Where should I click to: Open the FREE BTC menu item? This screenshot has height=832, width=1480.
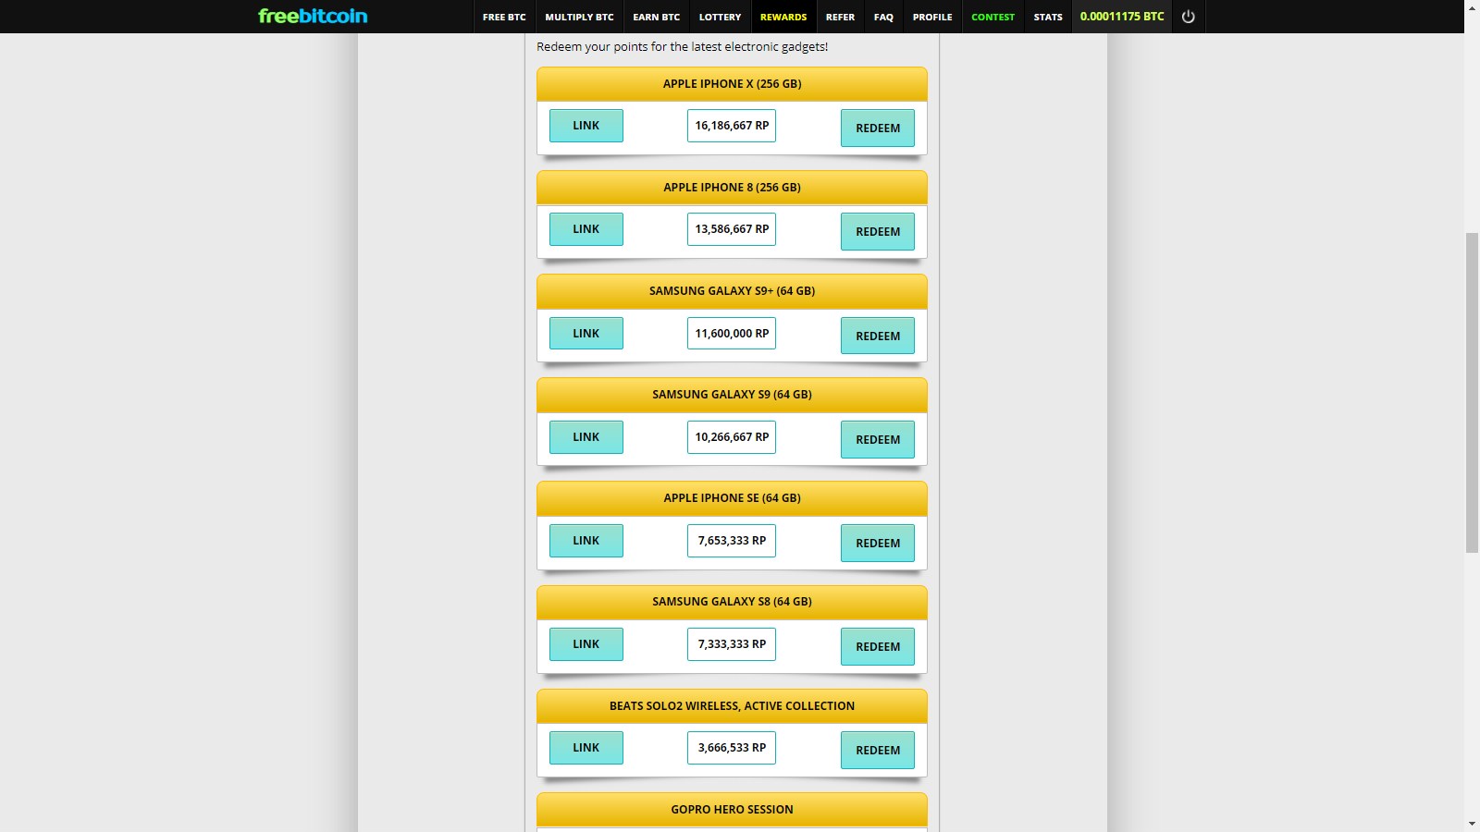tap(504, 17)
